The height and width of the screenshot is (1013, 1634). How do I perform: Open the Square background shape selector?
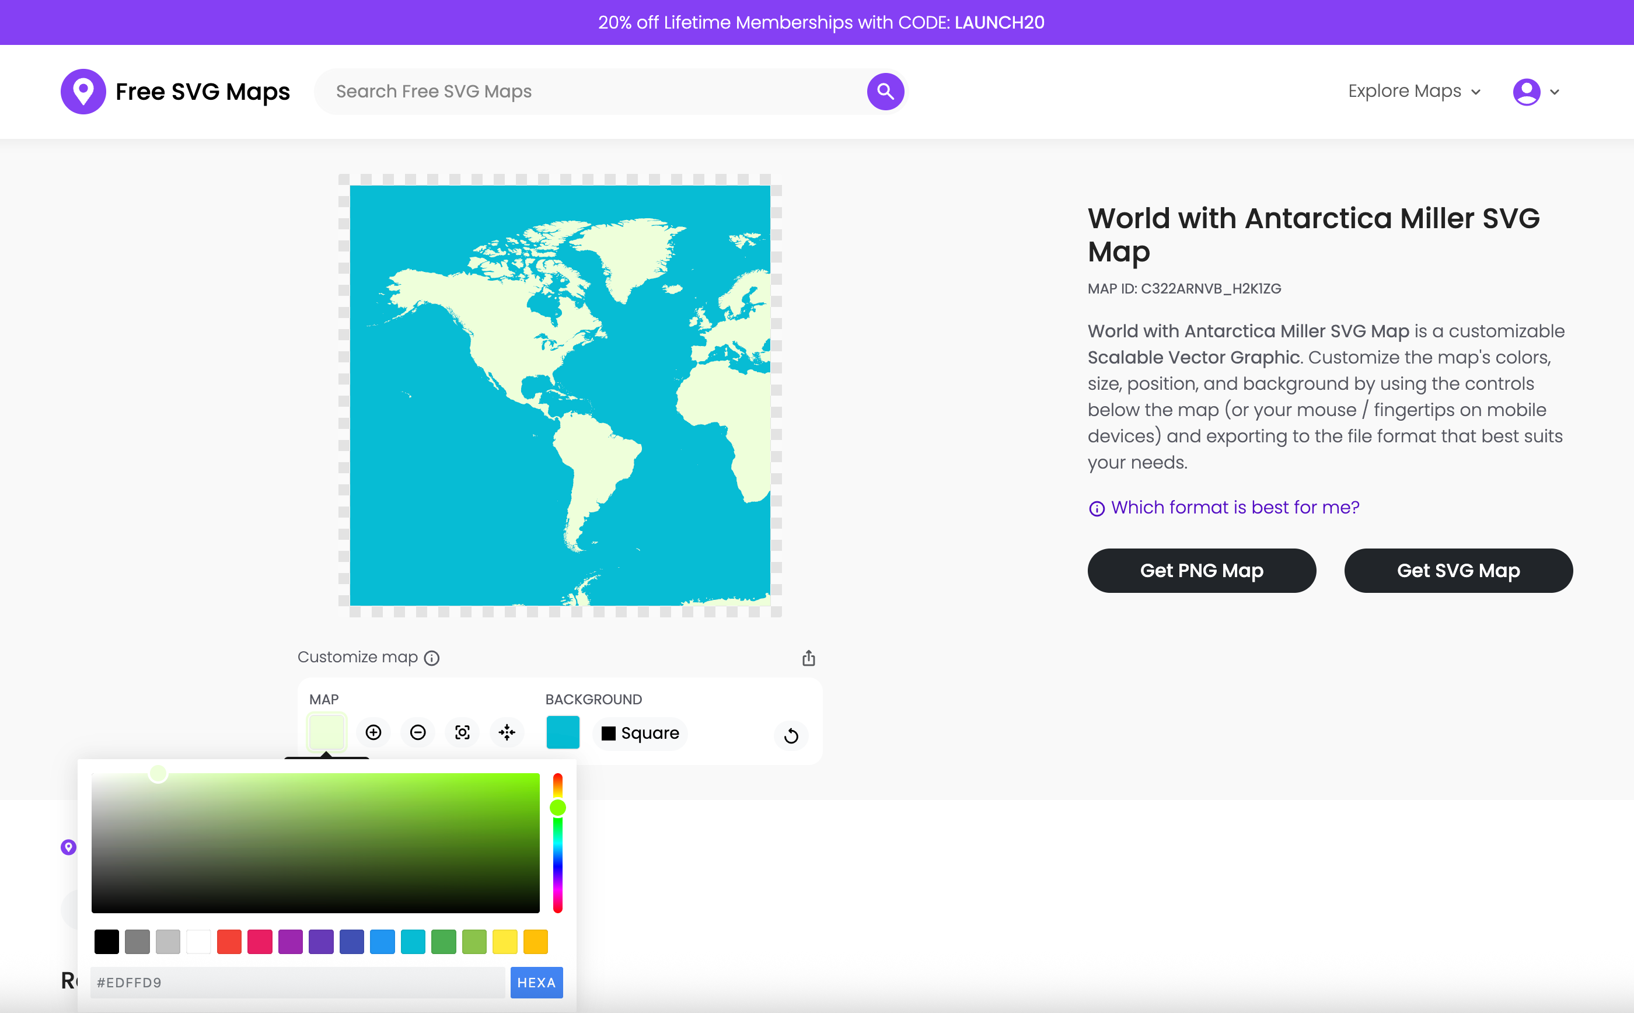point(639,733)
